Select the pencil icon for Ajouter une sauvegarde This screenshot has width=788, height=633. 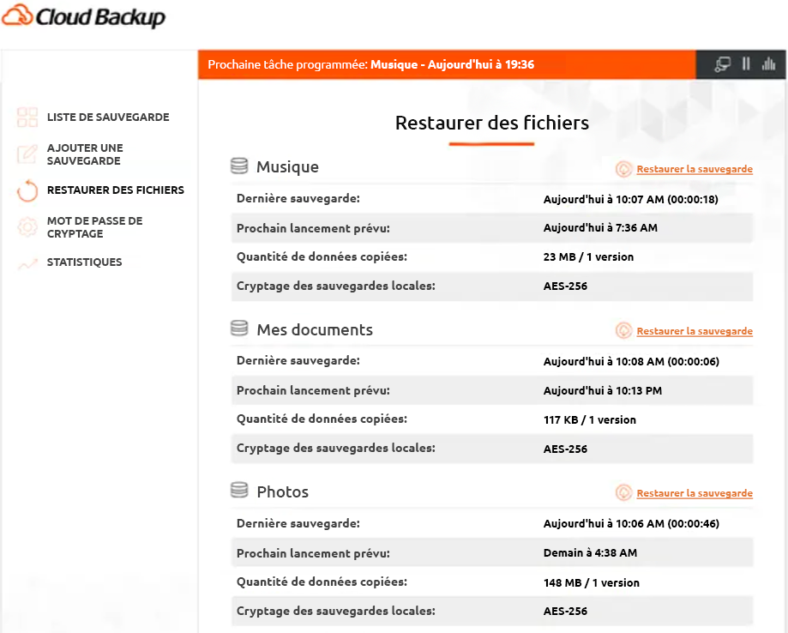pos(26,154)
